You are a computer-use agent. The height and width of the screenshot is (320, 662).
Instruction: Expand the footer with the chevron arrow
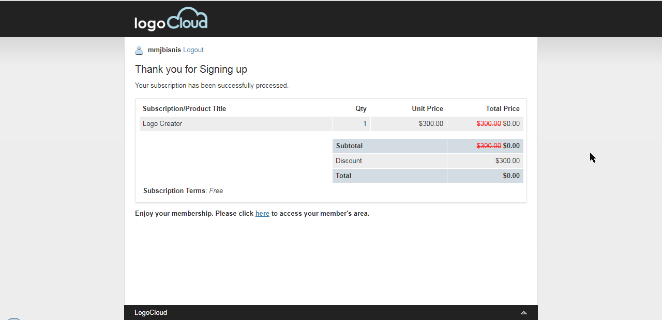tap(523, 313)
